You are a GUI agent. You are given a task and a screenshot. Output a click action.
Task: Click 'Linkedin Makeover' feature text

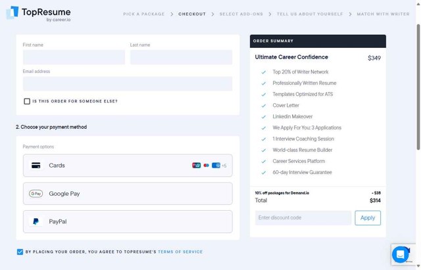coord(292,117)
